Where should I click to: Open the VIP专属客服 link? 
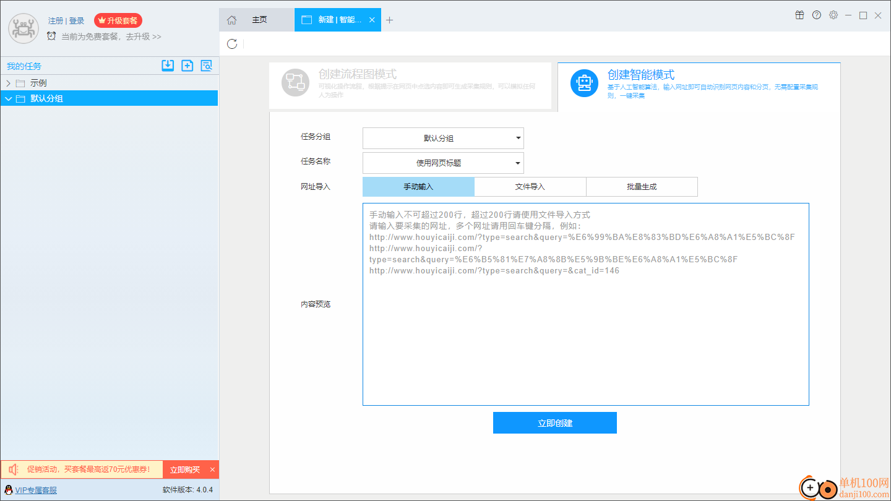[x=36, y=490]
